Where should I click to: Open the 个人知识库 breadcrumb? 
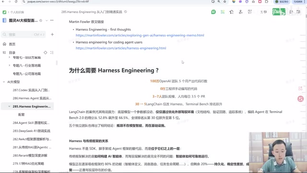click(17, 12)
